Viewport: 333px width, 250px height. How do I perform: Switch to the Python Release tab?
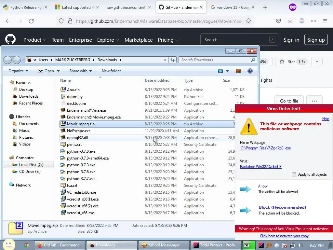click(26, 7)
